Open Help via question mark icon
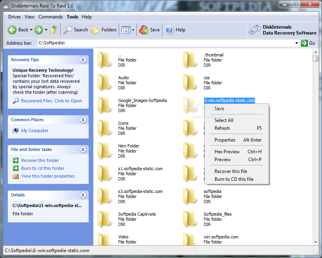 click(169, 30)
